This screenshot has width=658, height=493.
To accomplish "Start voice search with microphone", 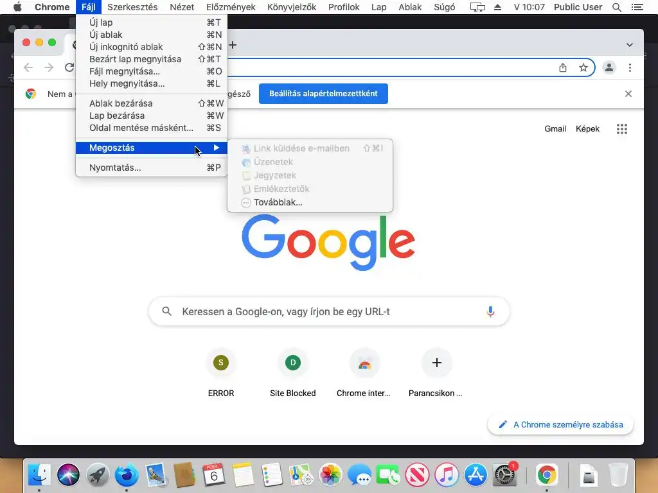I will pyautogui.click(x=490, y=311).
